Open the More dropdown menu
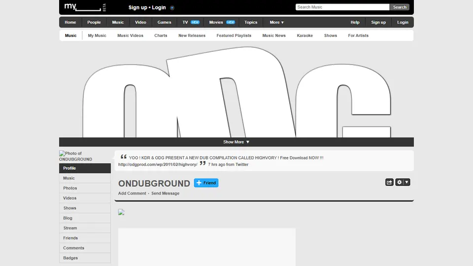The width and height of the screenshot is (473, 266). pos(276,22)
